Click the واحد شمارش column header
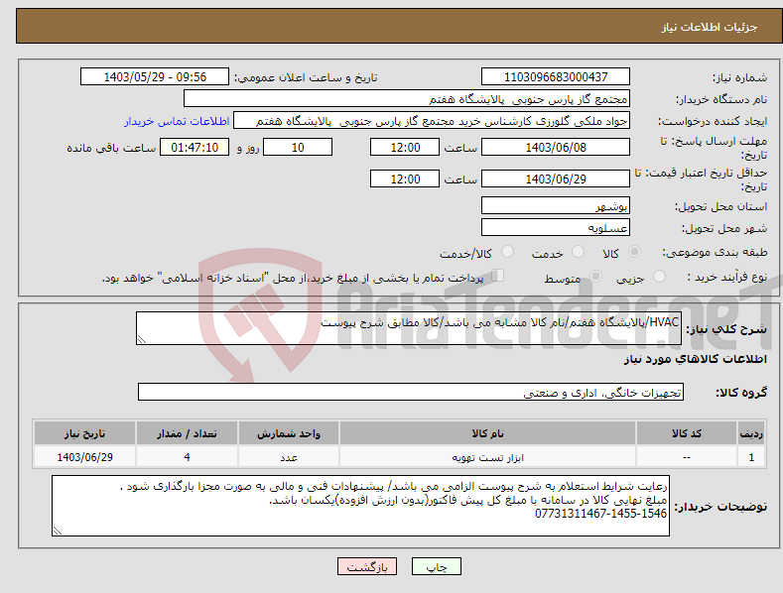The image size is (783, 593). [x=289, y=433]
